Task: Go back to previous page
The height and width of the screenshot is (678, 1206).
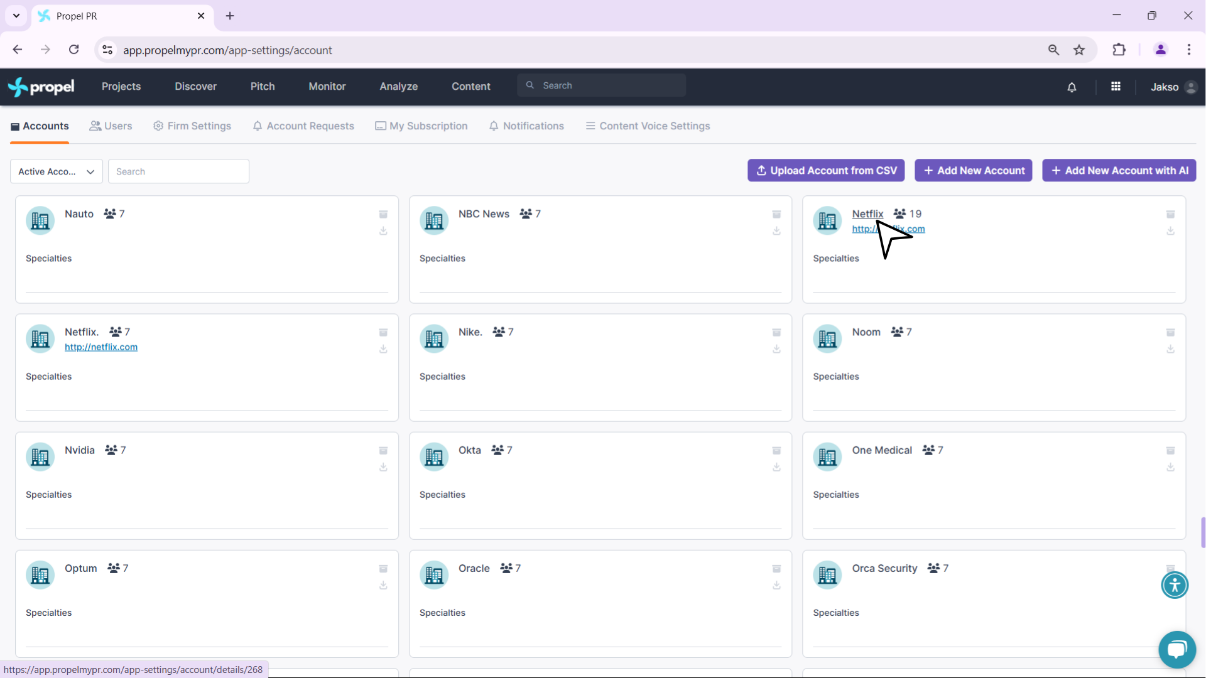Action: [17, 50]
